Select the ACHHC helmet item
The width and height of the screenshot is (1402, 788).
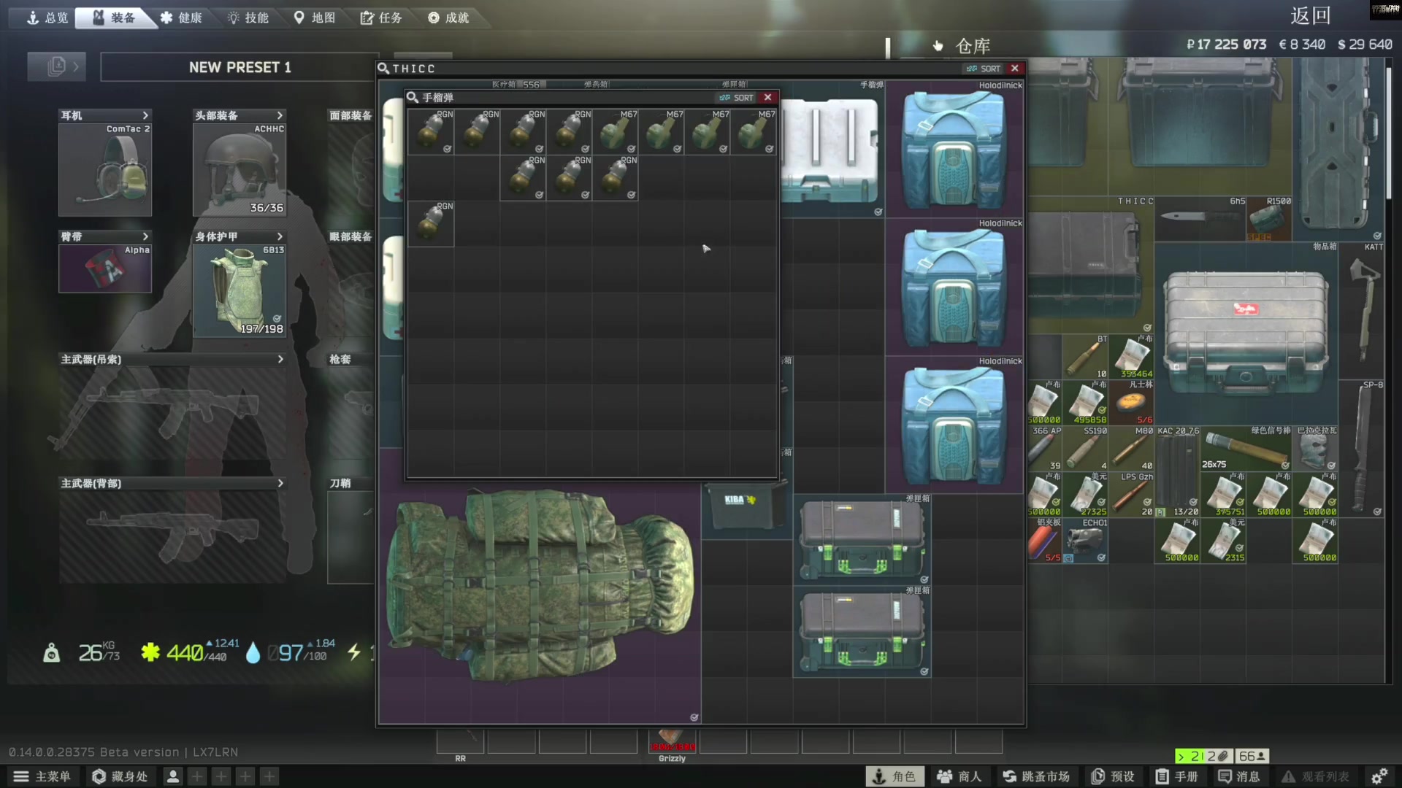[240, 169]
